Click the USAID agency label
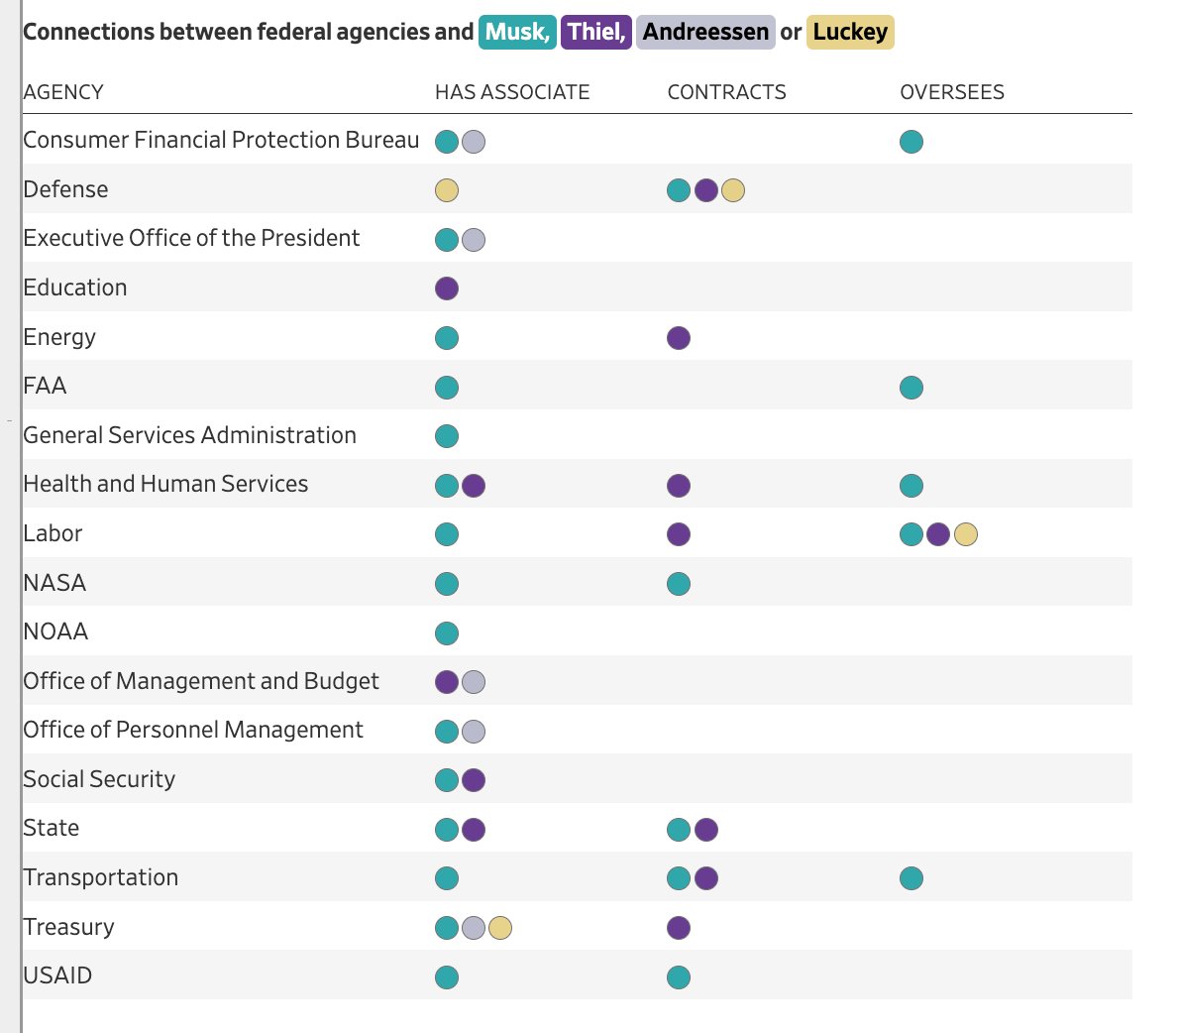Viewport: 1179px width, 1033px height. point(57,976)
